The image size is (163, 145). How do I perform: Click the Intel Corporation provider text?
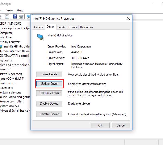click(x=81, y=47)
